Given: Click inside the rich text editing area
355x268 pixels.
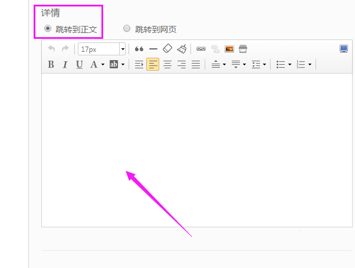Looking at the screenshot, I should tap(197, 150).
